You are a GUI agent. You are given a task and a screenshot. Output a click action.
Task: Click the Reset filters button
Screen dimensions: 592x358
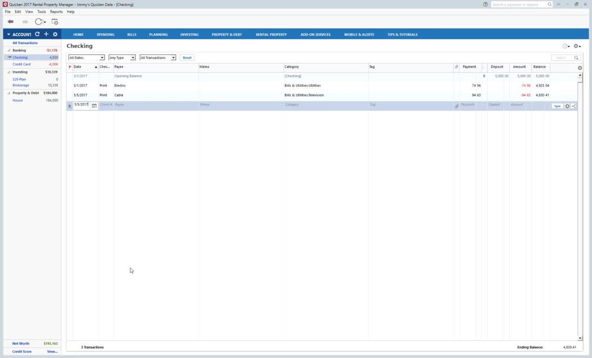tap(187, 58)
